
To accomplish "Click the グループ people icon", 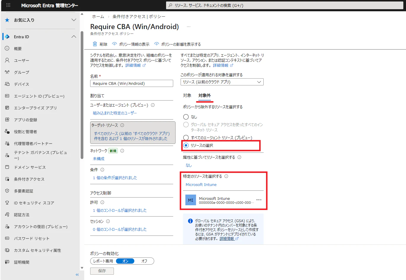I will (7, 72).
